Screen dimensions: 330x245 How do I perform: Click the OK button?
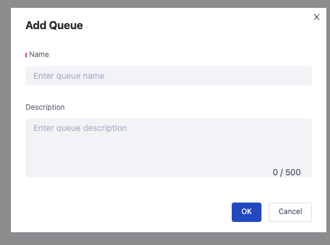pos(246,212)
